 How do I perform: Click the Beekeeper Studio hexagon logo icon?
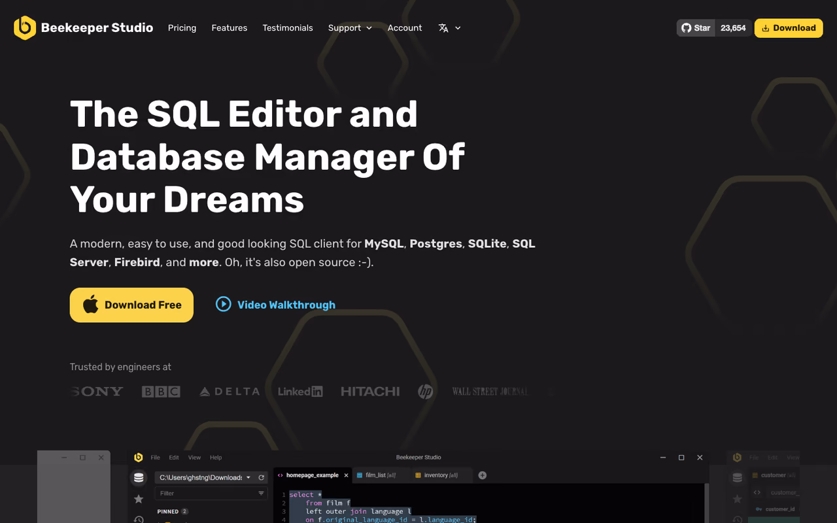coord(25,27)
